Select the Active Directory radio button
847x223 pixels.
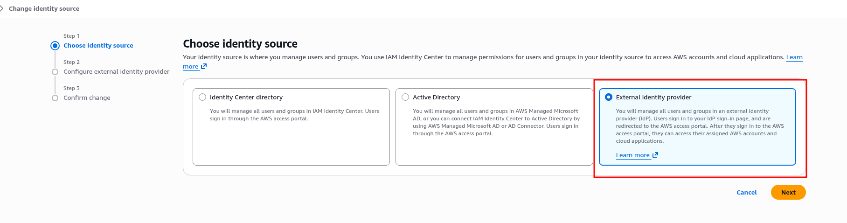[405, 97]
